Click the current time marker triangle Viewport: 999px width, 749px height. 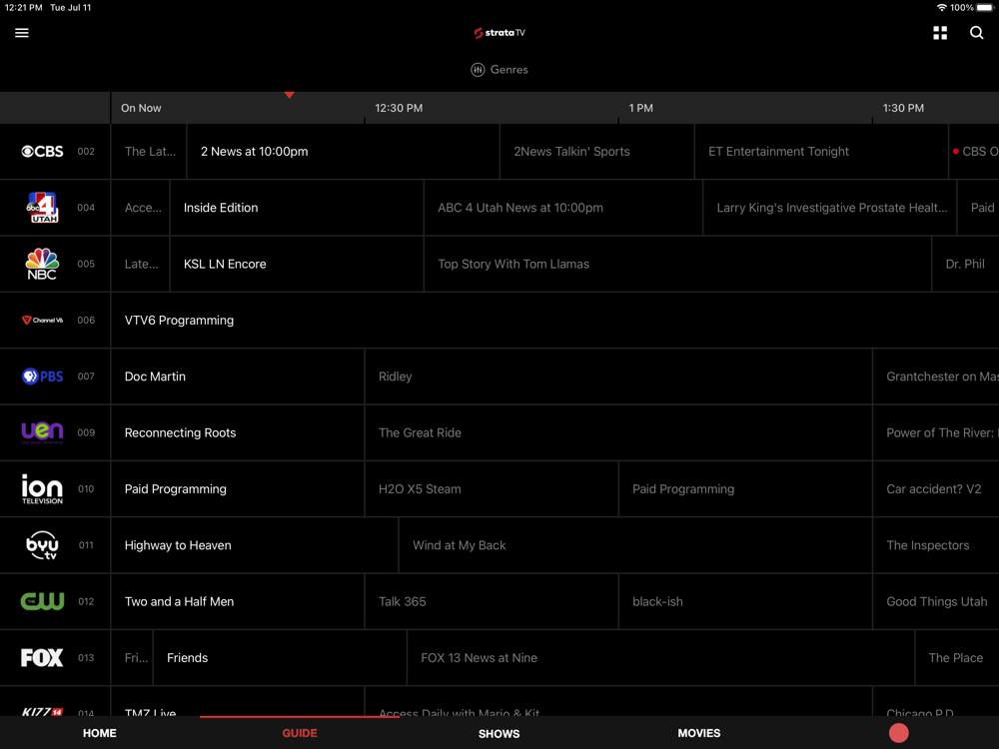pos(290,95)
